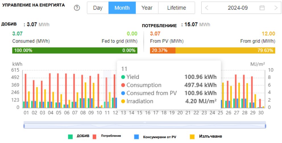This screenshot has height=143, width=282.
Task: Switch to the Day tab
Action: click(x=98, y=8)
